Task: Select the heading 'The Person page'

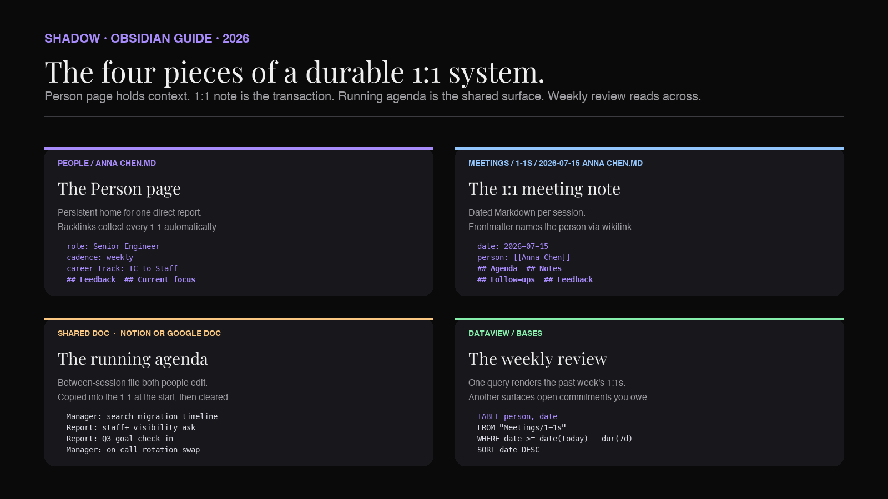Action: pos(119,189)
